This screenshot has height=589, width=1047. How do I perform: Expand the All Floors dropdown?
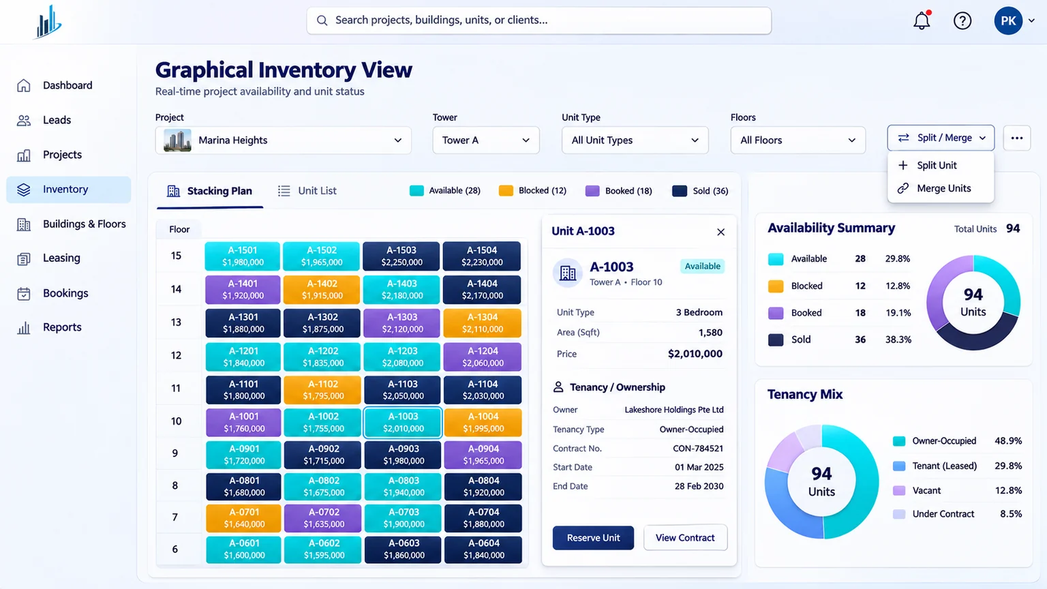tap(798, 140)
